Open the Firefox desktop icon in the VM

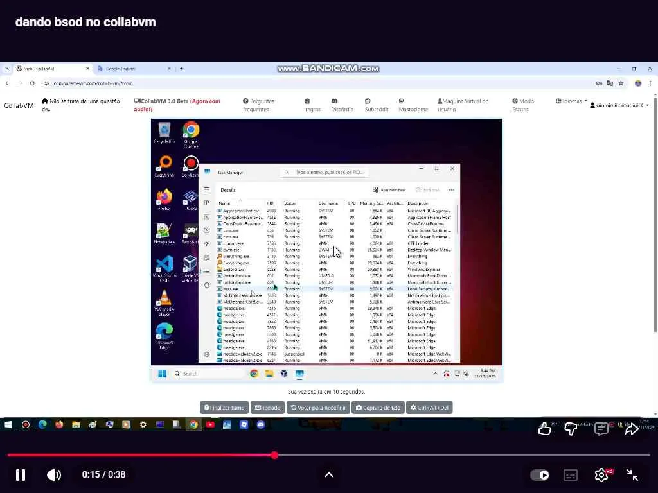[164, 200]
